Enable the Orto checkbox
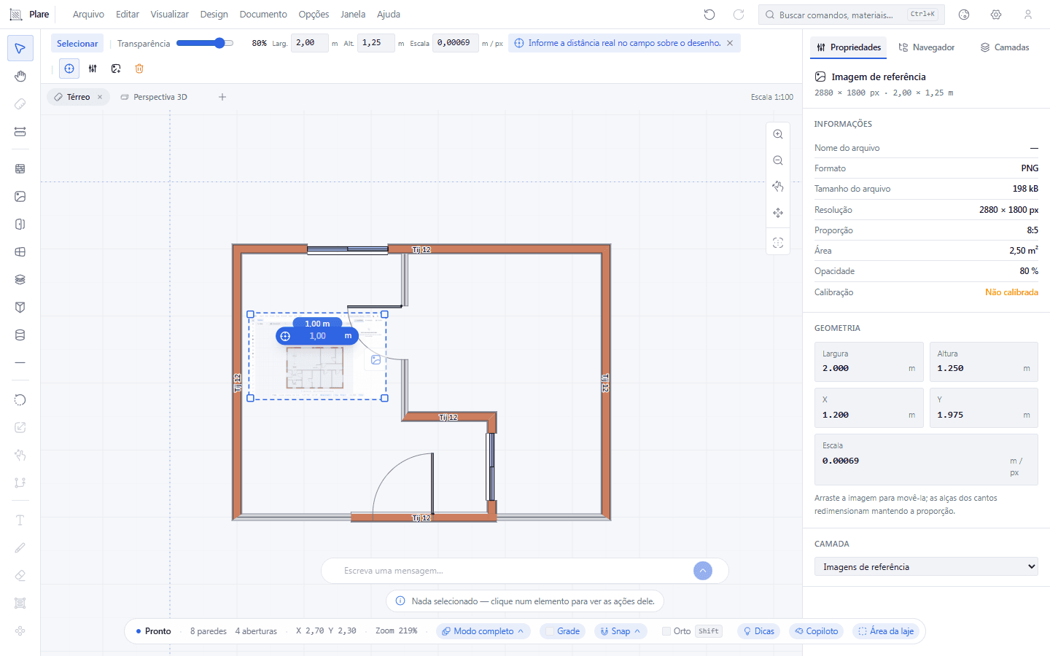Screen dimensions: 1050x656 666,631
